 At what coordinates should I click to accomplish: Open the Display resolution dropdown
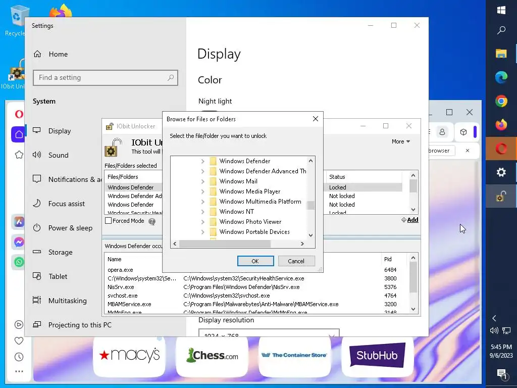269,333
